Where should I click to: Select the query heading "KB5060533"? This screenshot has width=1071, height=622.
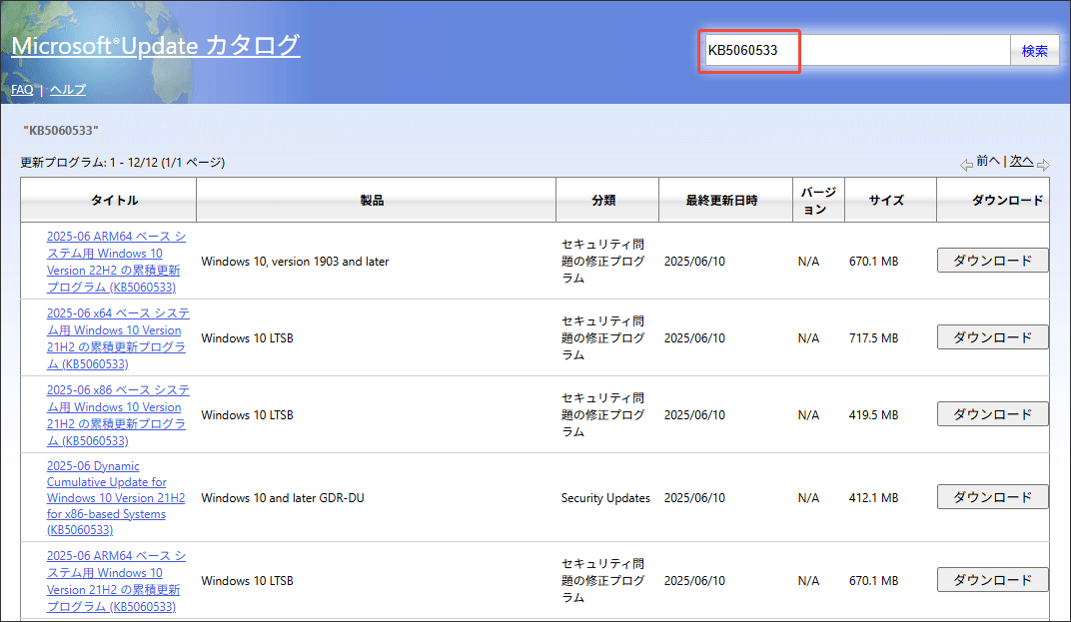(61, 131)
